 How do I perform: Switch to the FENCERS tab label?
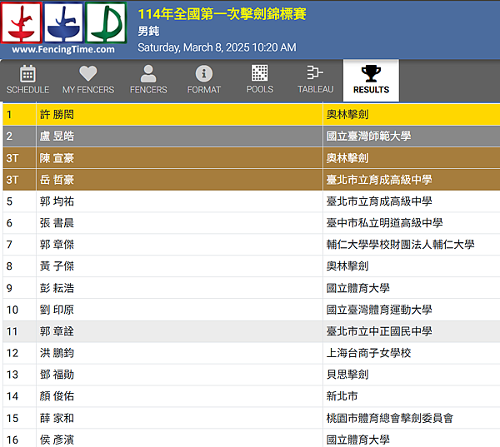coord(148,90)
